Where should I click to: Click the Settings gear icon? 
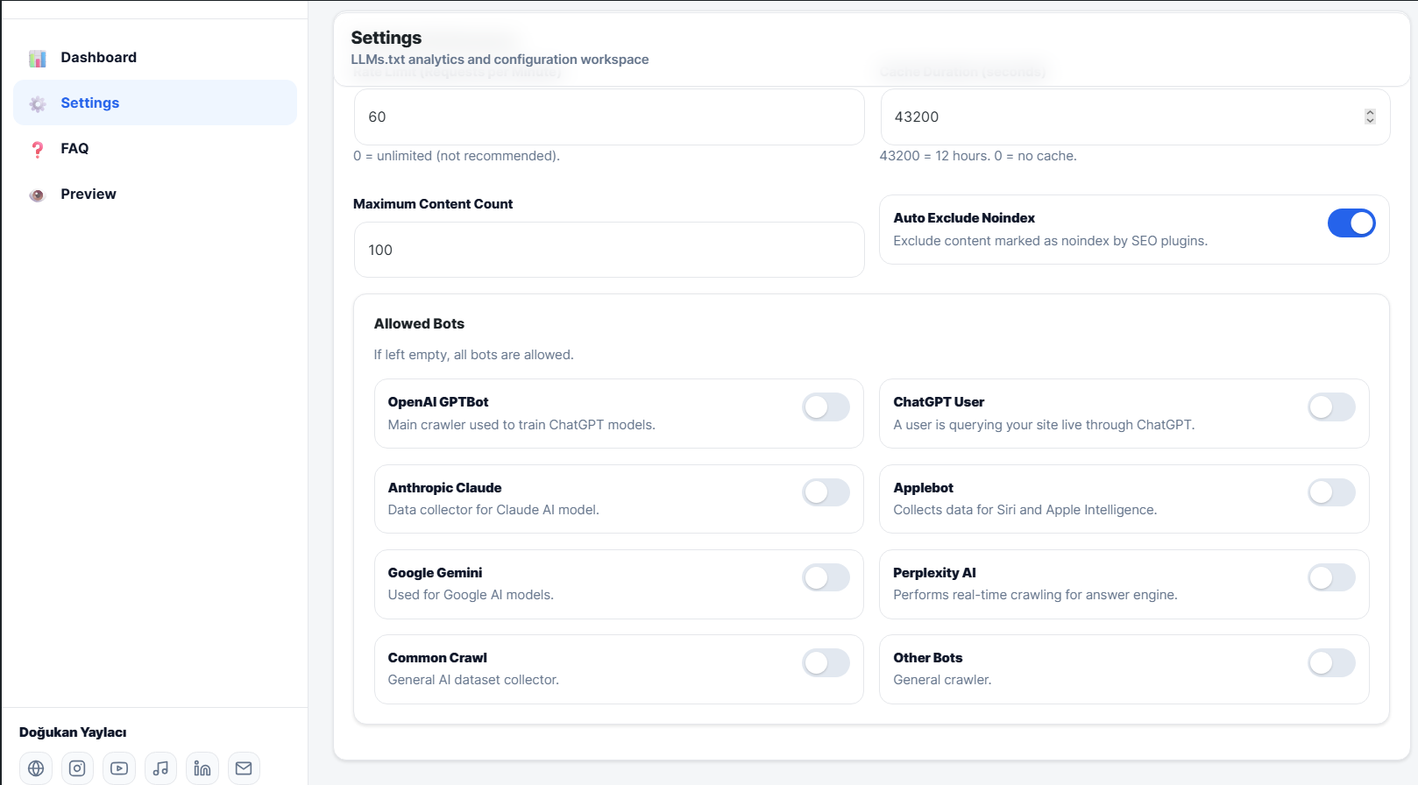pos(37,104)
